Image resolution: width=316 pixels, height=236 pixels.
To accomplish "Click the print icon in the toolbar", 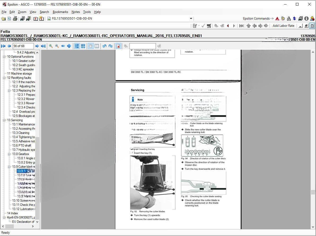I will click(x=15, y=19).
